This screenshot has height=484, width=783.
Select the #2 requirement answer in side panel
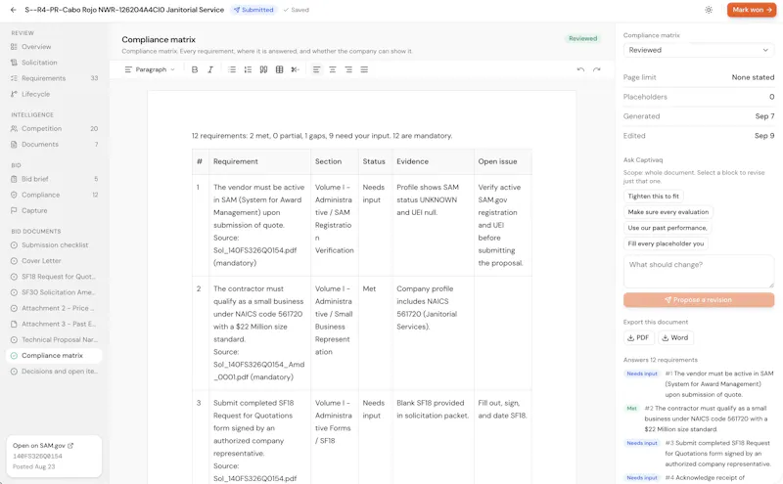699,418
